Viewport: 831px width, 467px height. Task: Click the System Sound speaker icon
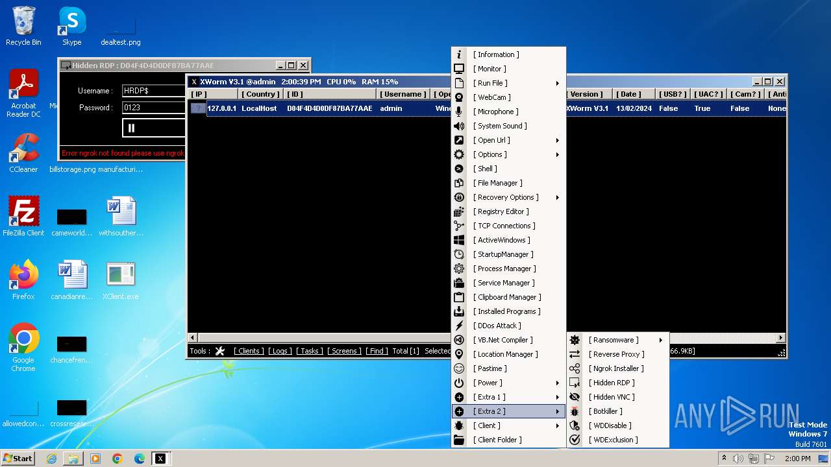point(459,126)
